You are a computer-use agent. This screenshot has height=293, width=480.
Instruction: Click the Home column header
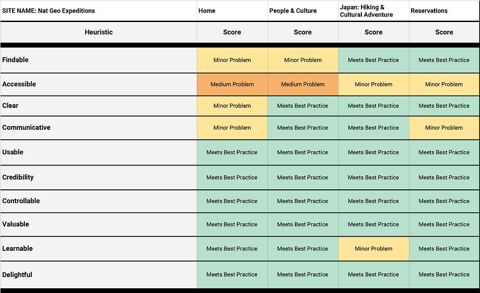coord(232,11)
